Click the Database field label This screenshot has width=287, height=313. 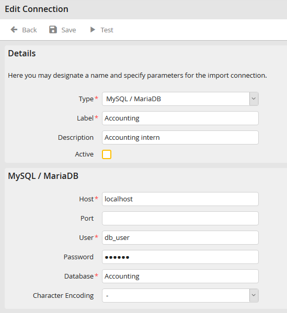click(x=79, y=276)
